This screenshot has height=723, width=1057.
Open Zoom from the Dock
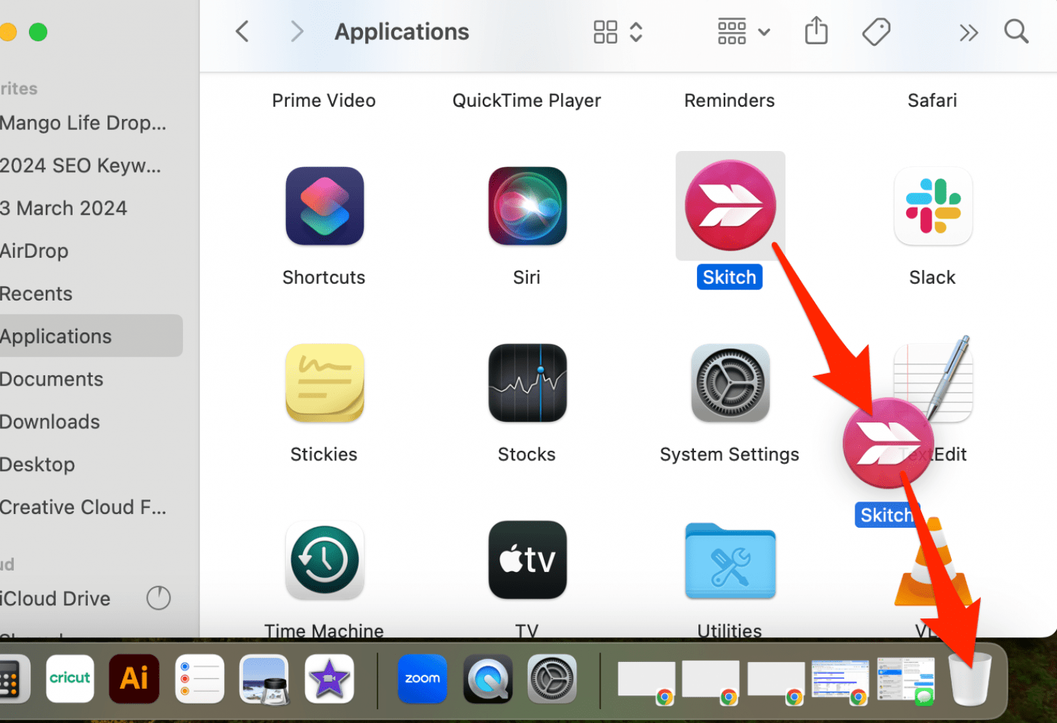click(x=423, y=679)
